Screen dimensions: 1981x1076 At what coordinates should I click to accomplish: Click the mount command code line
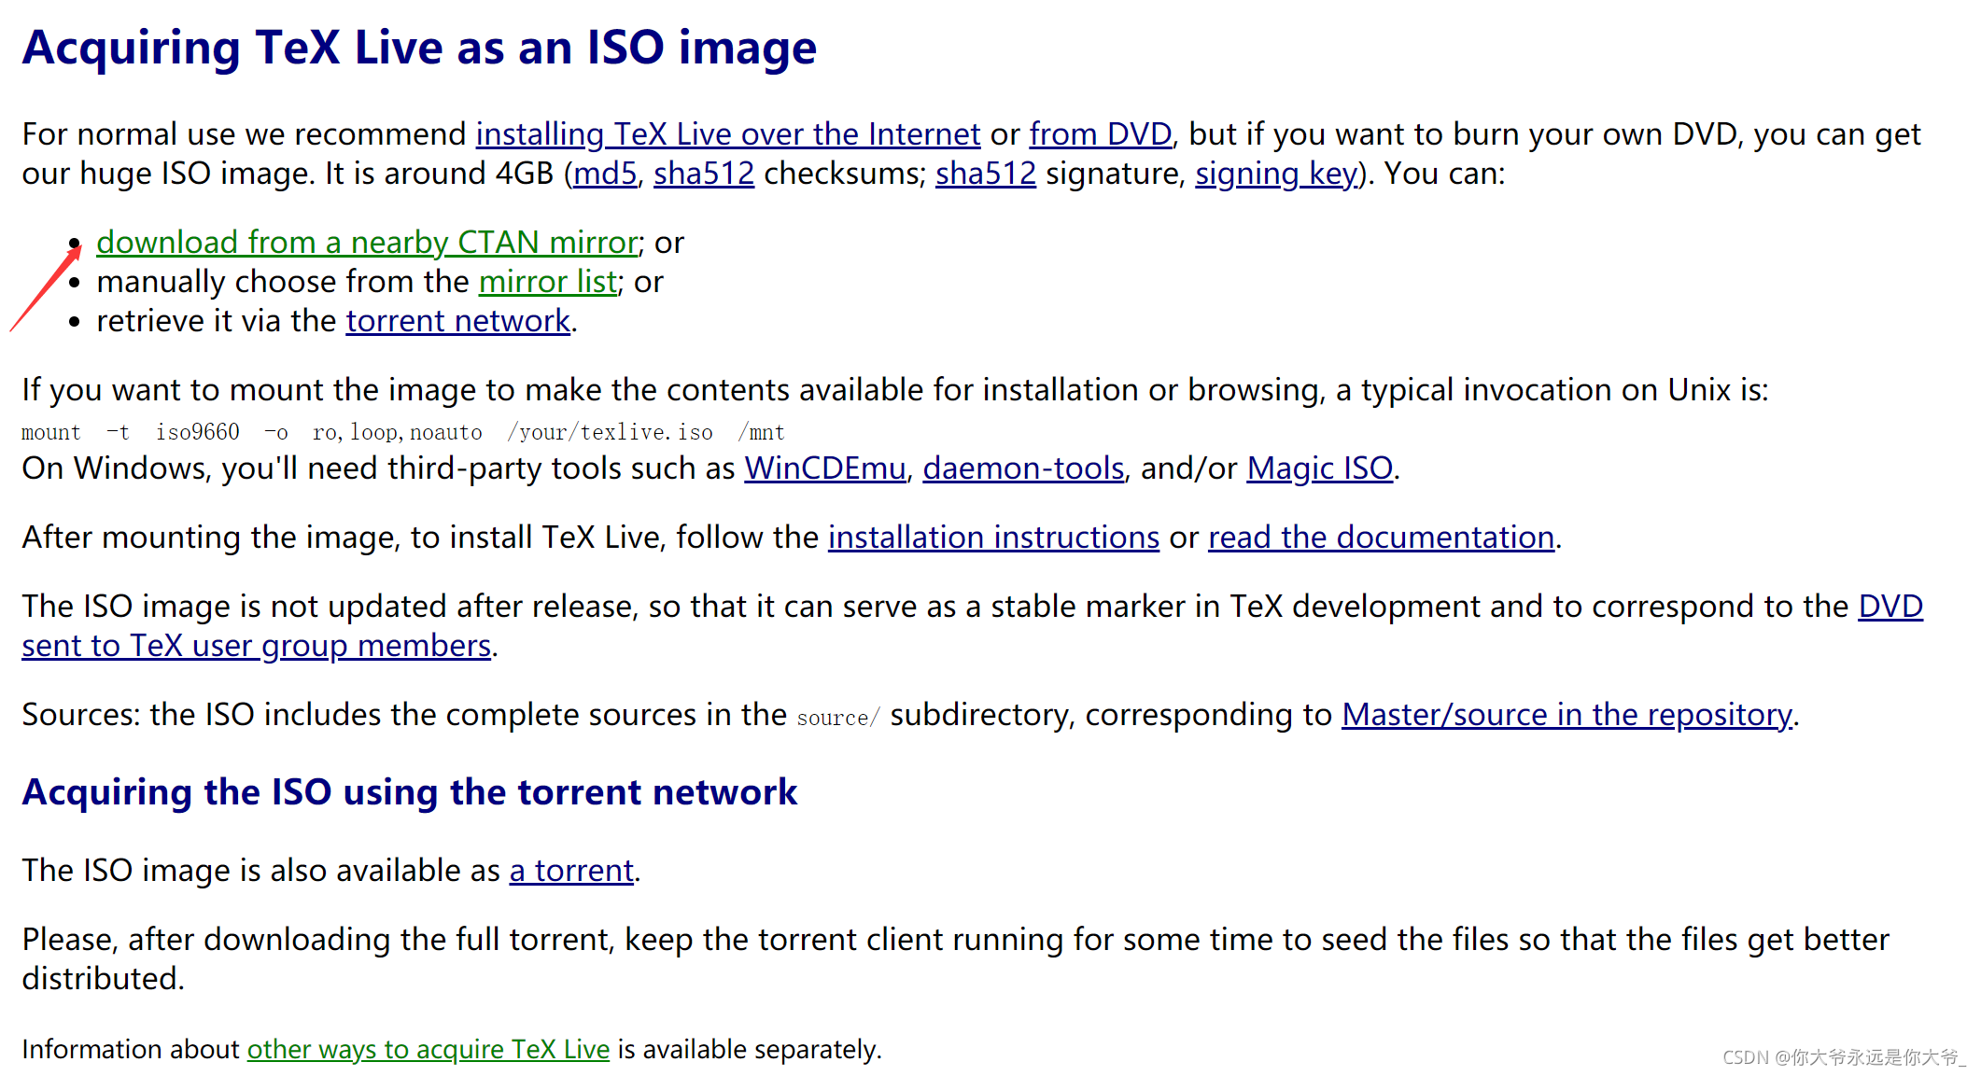tap(402, 432)
